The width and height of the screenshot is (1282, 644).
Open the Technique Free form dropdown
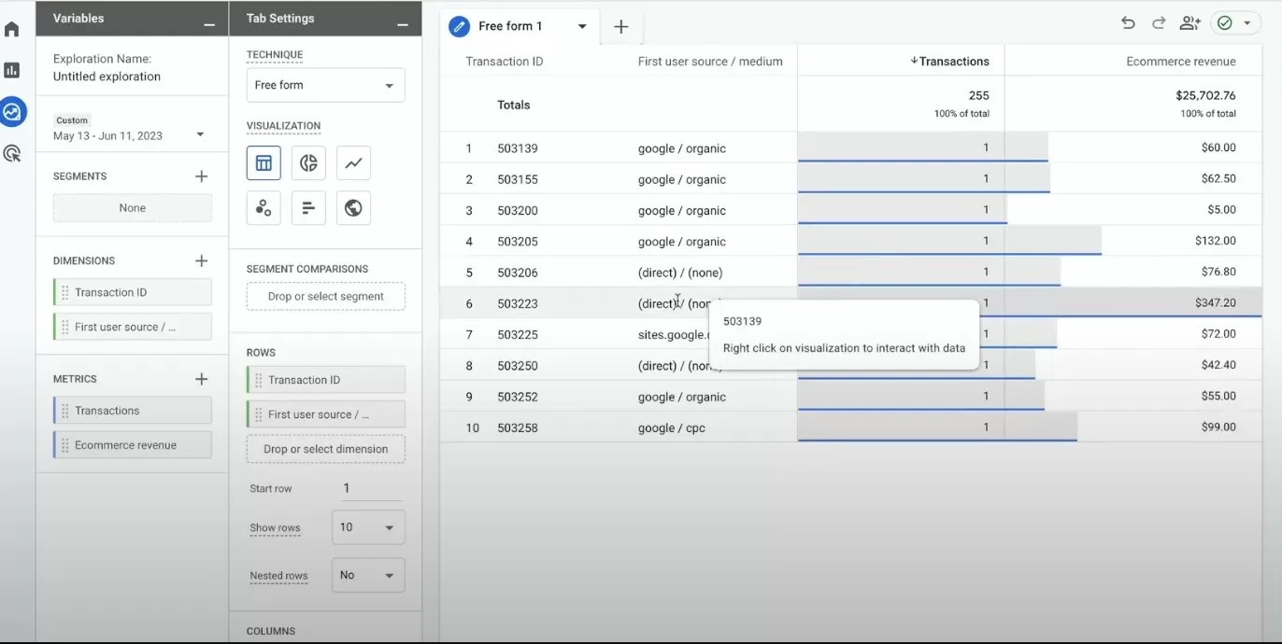pyautogui.click(x=325, y=85)
